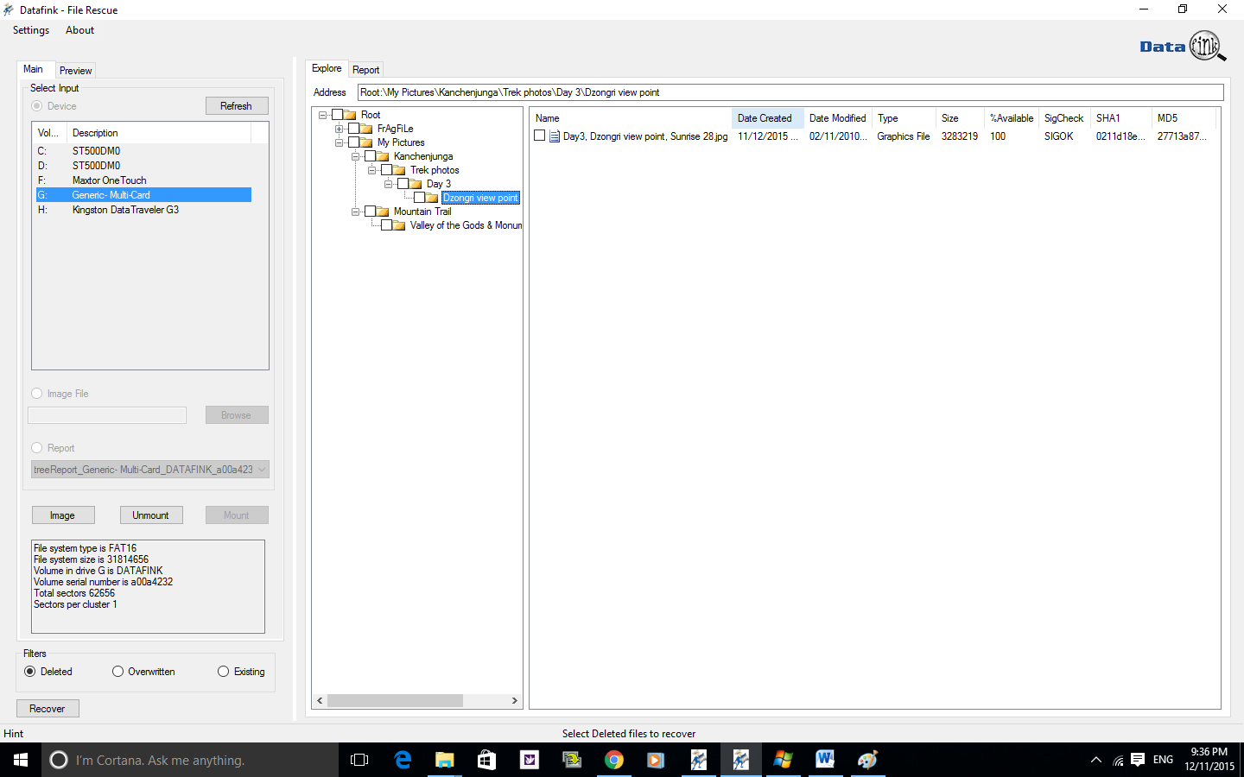
Task: Select the H: Kingston DataTraveler G3 drive
Action: [143, 210]
